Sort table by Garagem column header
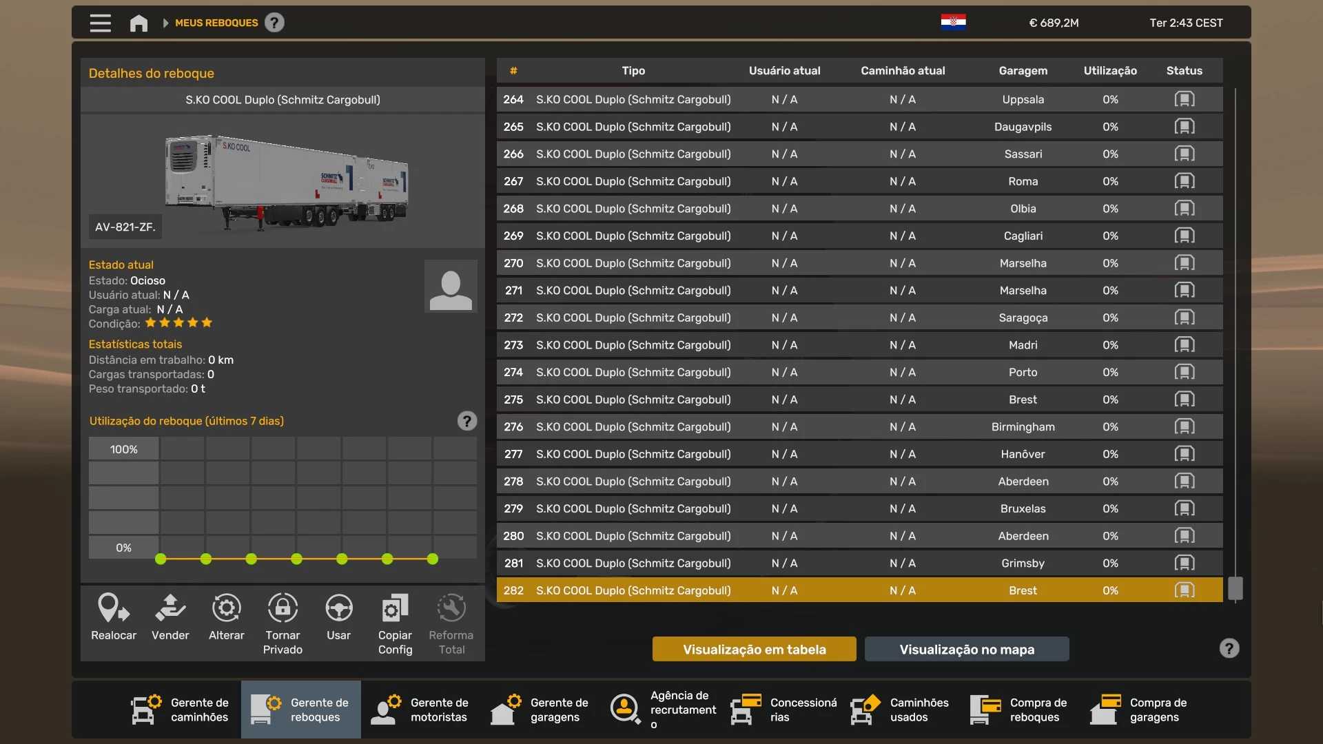The height and width of the screenshot is (744, 1323). 1023,70
